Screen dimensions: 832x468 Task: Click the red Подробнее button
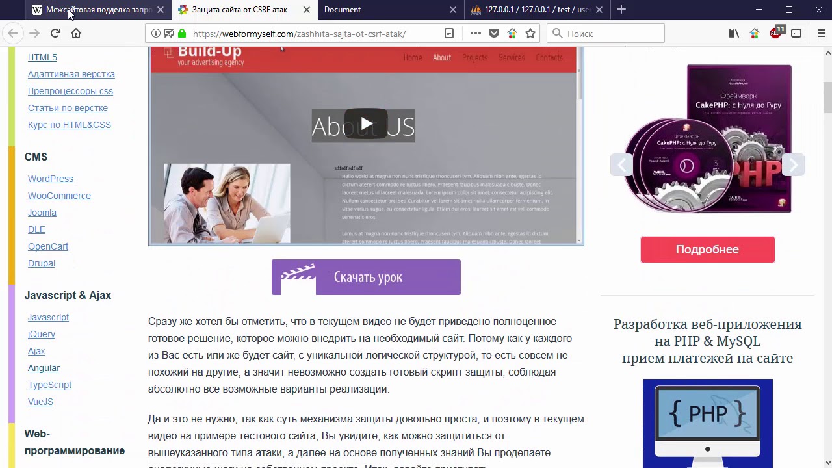(x=707, y=250)
